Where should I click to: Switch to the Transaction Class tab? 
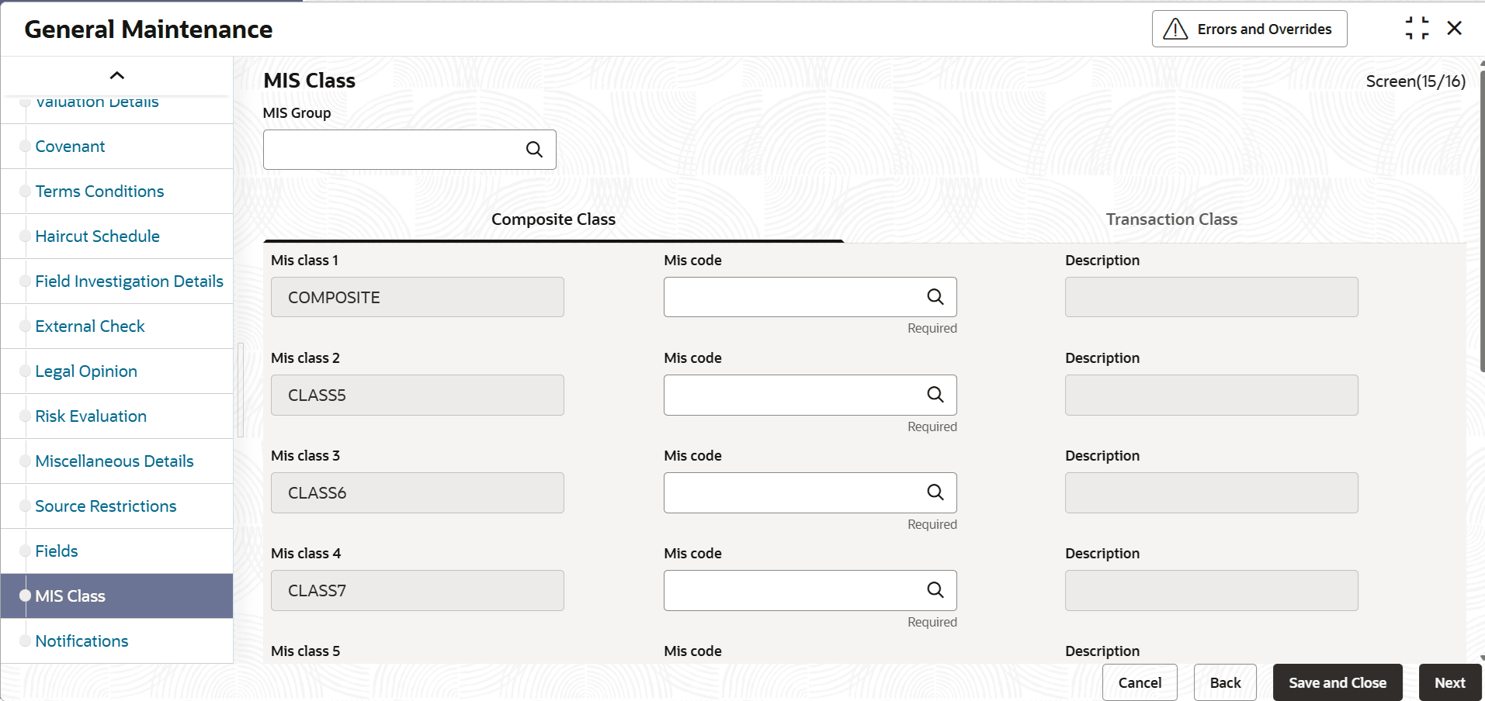tap(1171, 219)
